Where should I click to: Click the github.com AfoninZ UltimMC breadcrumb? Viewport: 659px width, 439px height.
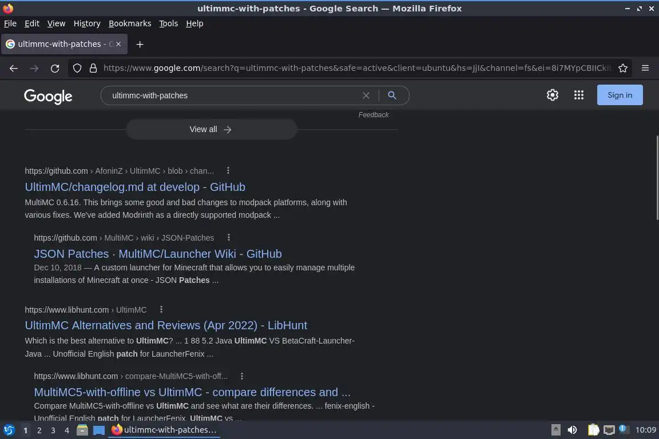[x=120, y=171]
